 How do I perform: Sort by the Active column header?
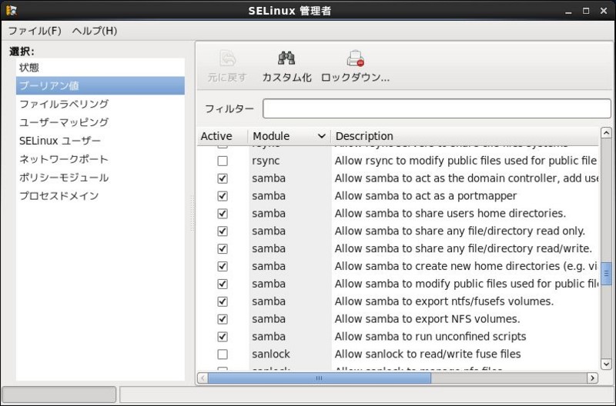tap(223, 136)
